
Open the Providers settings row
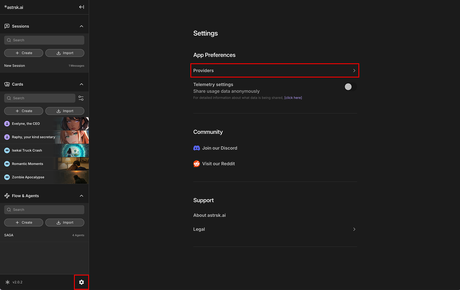point(275,71)
